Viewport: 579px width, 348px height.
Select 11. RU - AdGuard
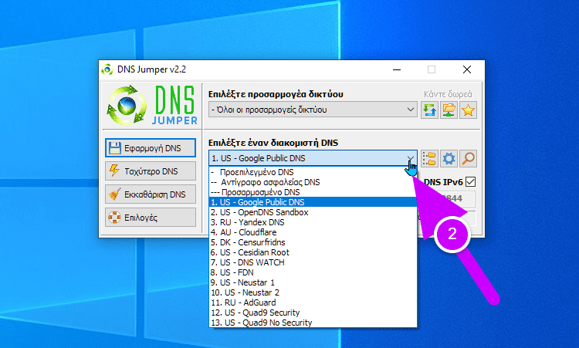click(x=313, y=302)
